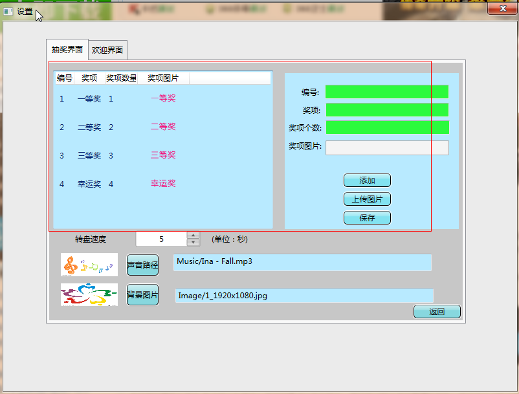The width and height of the screenshot is (519, 394).
Task: Select the 一等奖 row in the list
Action: [163, 98]
